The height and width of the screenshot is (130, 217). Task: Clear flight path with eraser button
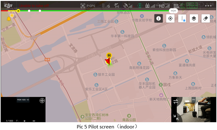click(x=205, y=18)
